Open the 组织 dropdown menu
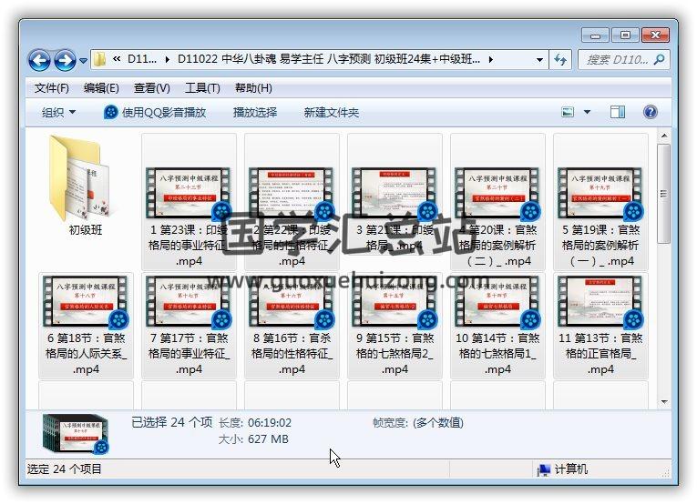 58,112
